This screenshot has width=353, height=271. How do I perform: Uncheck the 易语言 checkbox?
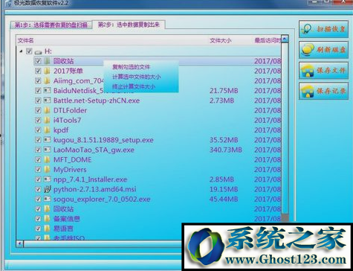38,229
